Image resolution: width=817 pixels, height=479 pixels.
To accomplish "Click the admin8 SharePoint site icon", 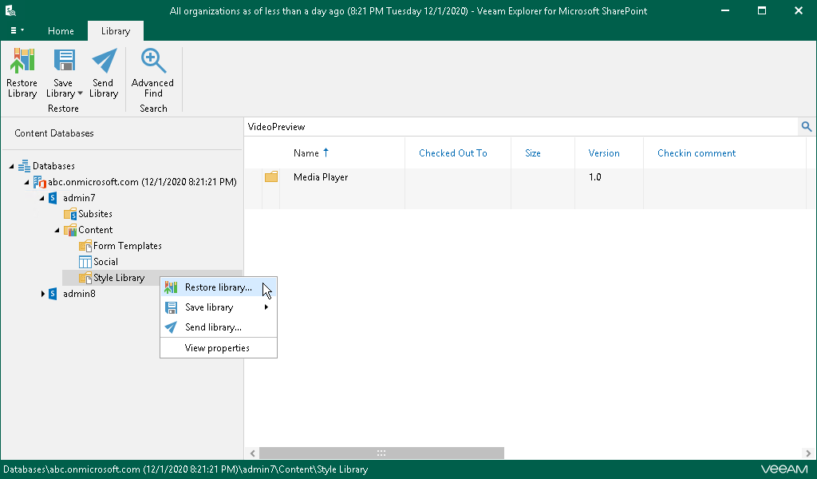I will 53,294.
